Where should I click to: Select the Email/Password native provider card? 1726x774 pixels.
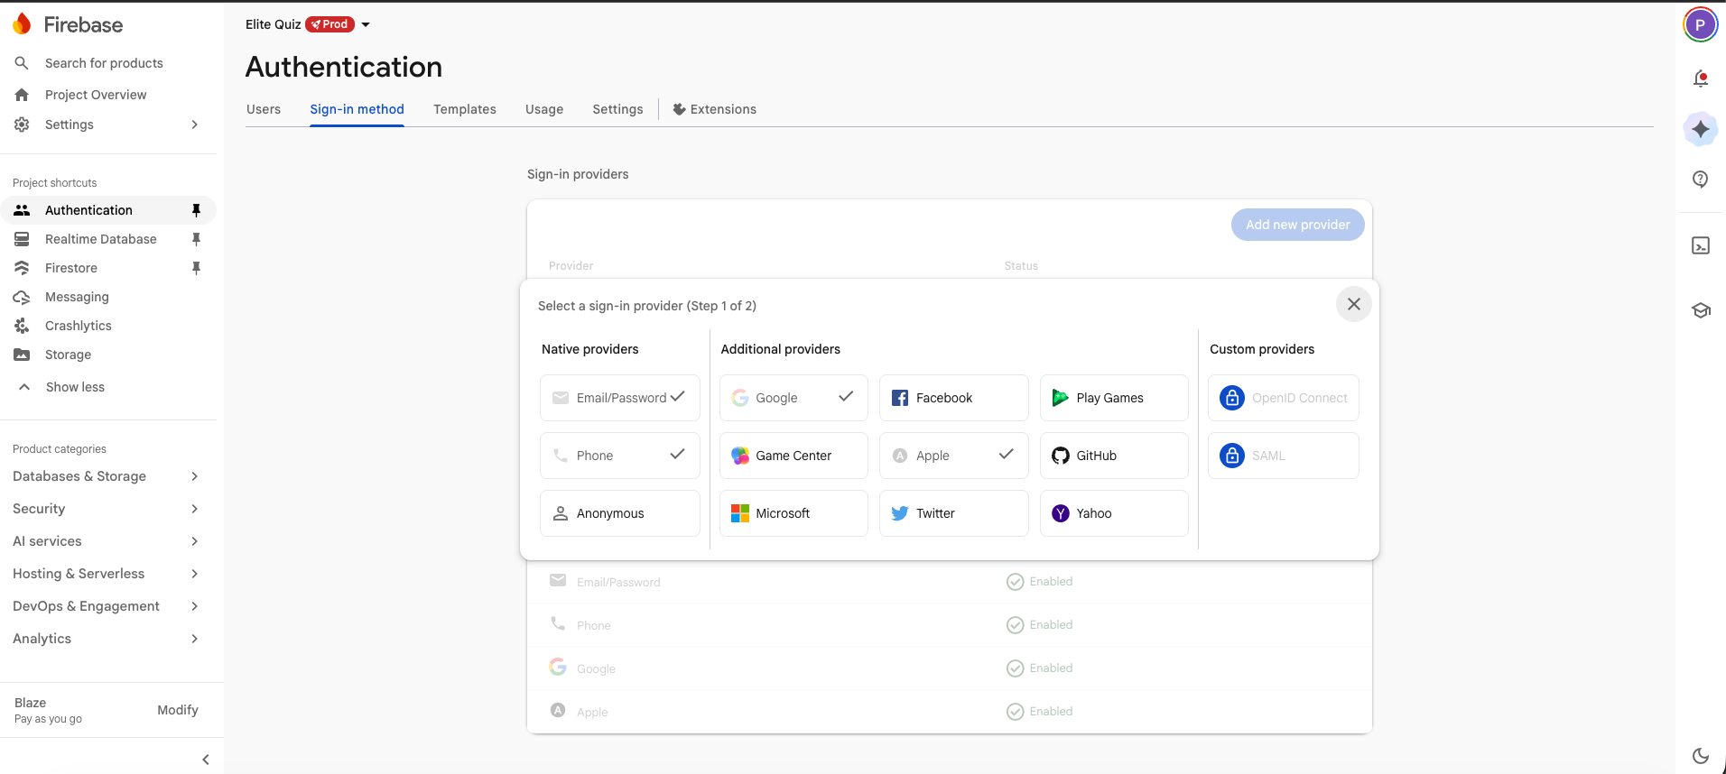pyautogui.click(x=620, y=398)
